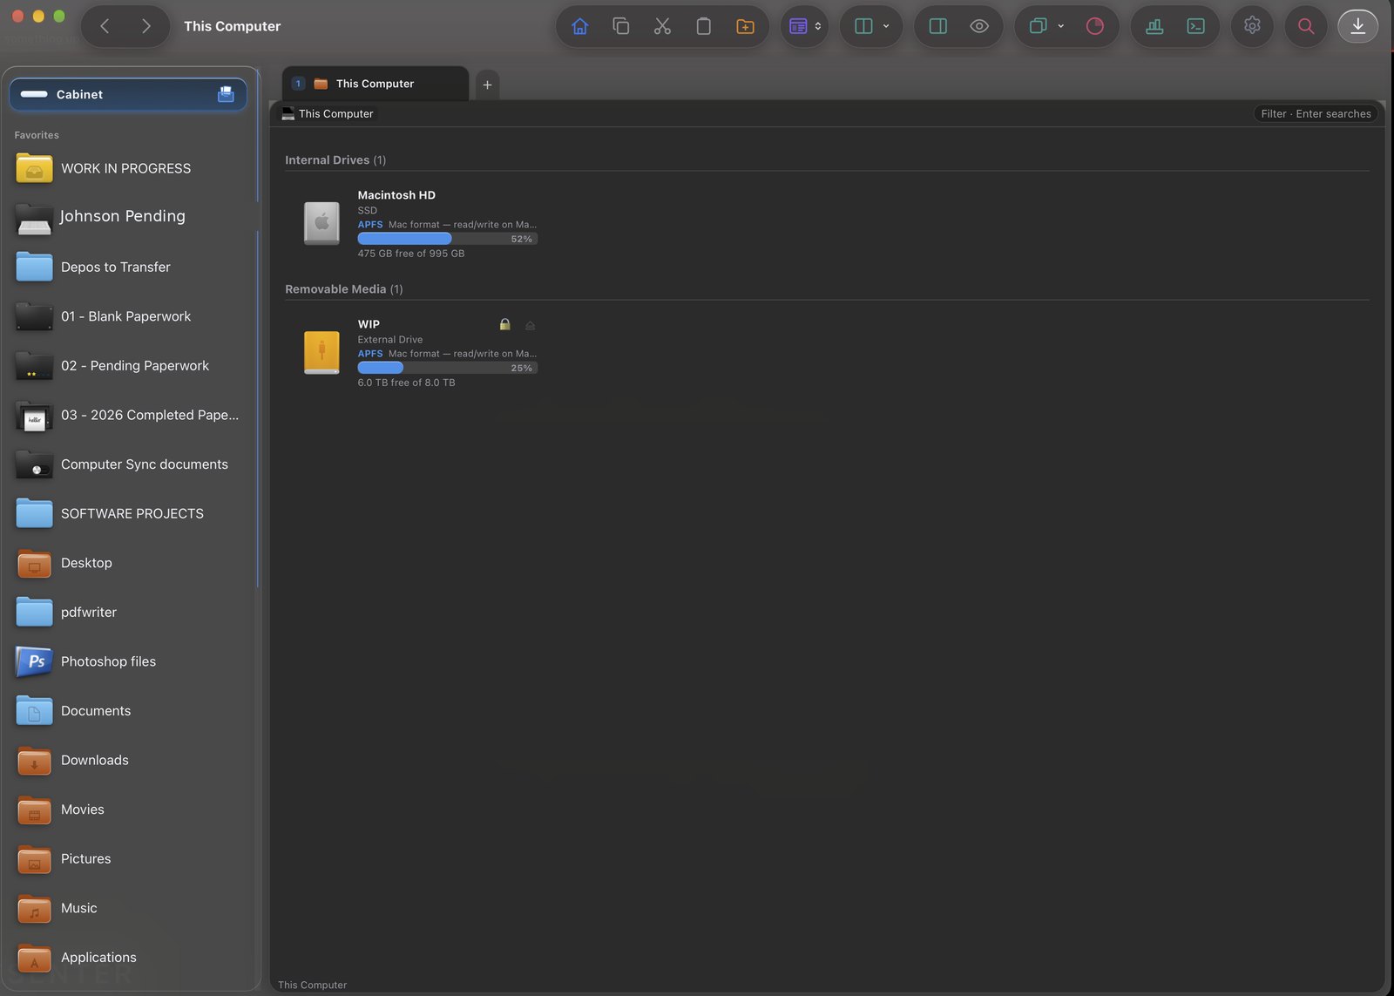Click the Cut scissors icon
The width and height of the screenshot is (1394, 996).
point(662,26)
